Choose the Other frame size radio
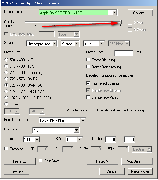The height and width of the screenshot is (180, 158). [6, 104]
